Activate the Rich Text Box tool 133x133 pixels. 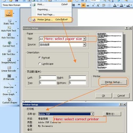point(8,36)
